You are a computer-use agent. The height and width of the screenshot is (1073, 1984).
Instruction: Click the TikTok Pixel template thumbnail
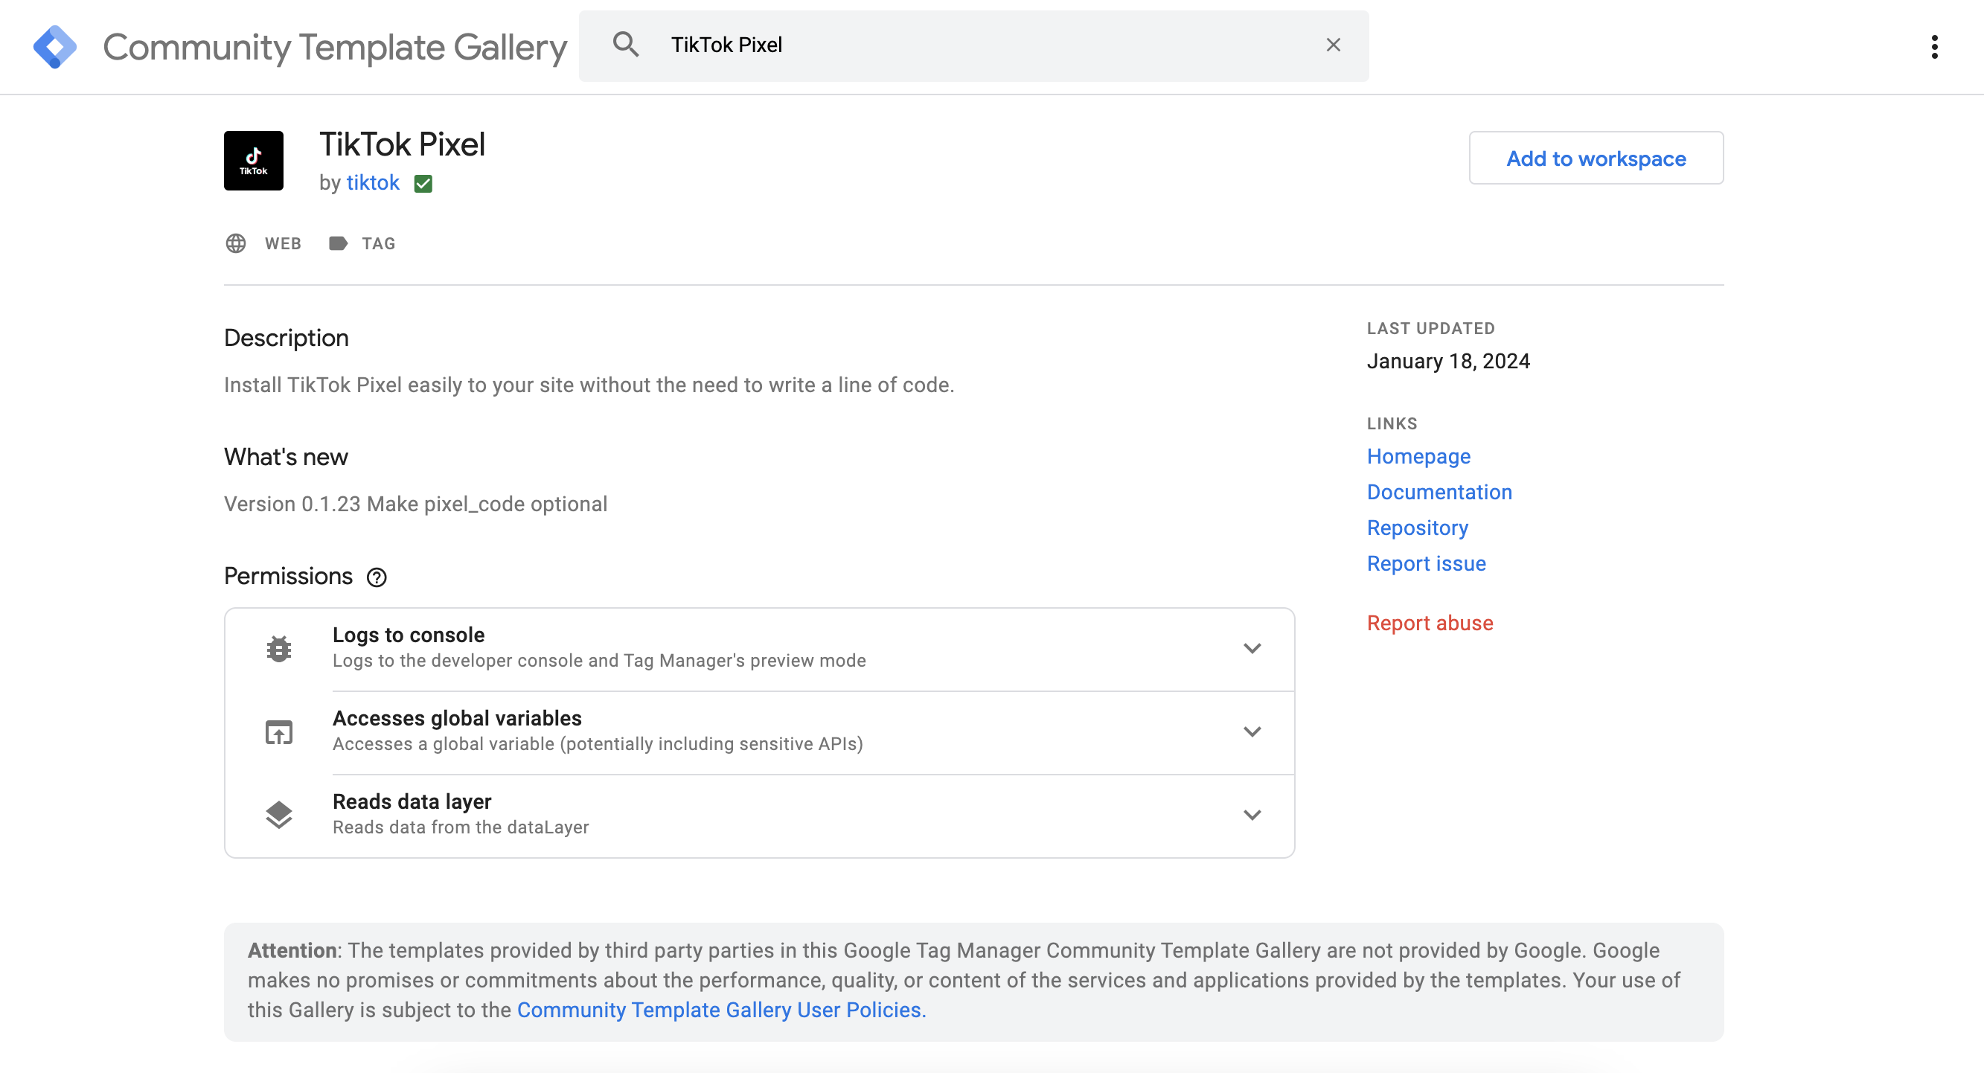pos(253,160)
